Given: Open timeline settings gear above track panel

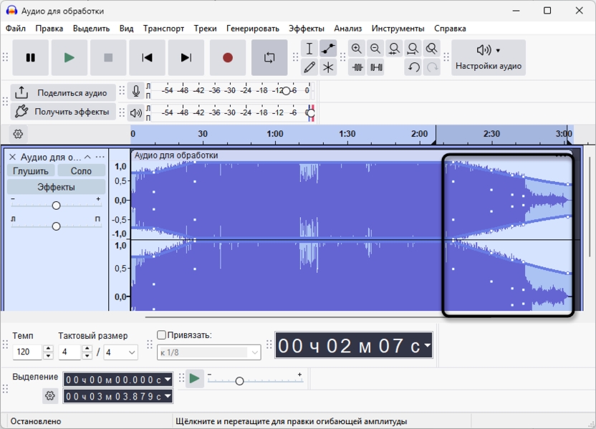Looking at the screenshot, I should click(19, 134).
